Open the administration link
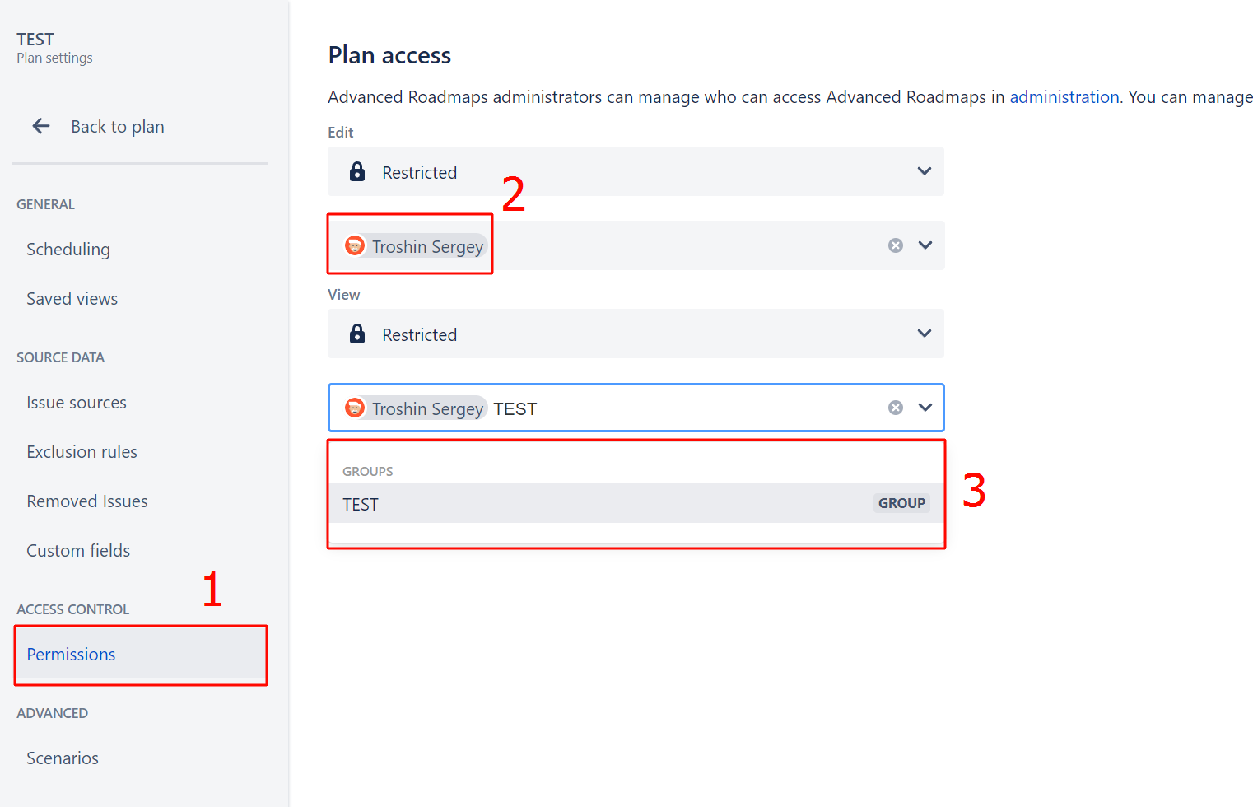Viewport: 1253px width, 807px height. pos(1064,96)
